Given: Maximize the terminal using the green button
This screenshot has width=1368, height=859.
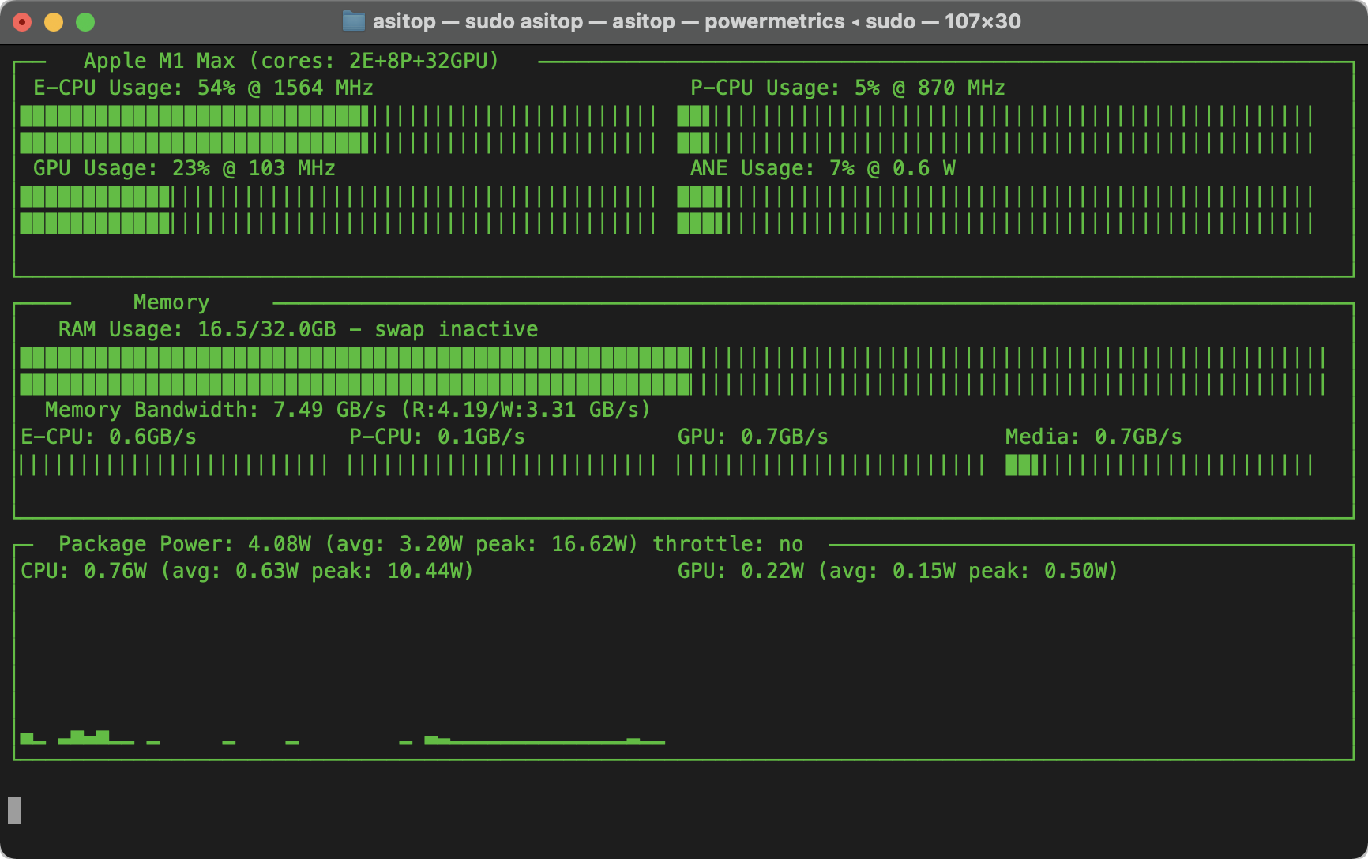Looking at the screenshot, I should (x=85, y=22).
